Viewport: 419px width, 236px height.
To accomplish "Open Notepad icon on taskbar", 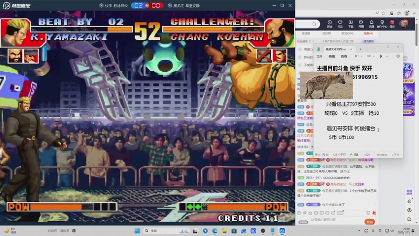I will [x=272, y=231].
